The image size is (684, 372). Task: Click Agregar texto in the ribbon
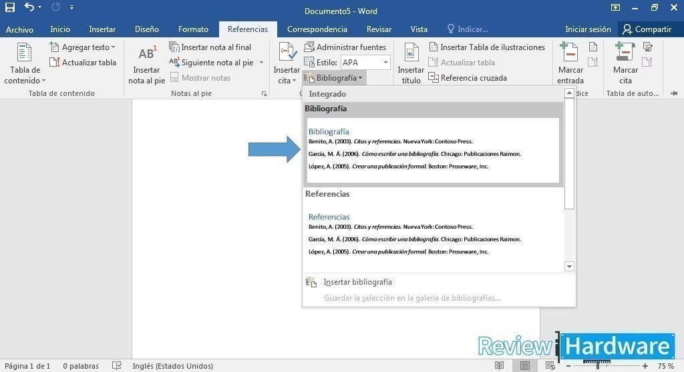click(x=82, y=47)
